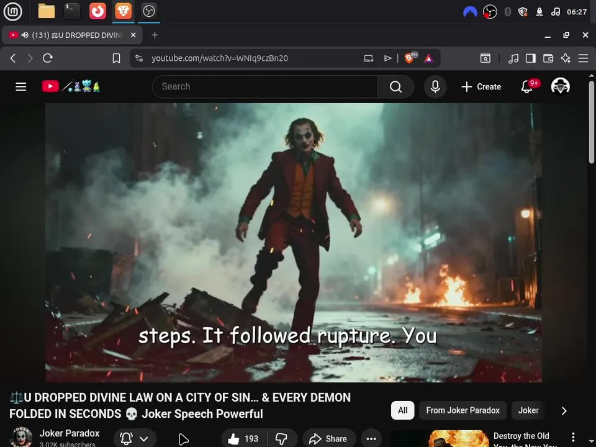Open options for Destroy the Old video
The height and width of the screenshot is (447, 596).
[573, 437]
